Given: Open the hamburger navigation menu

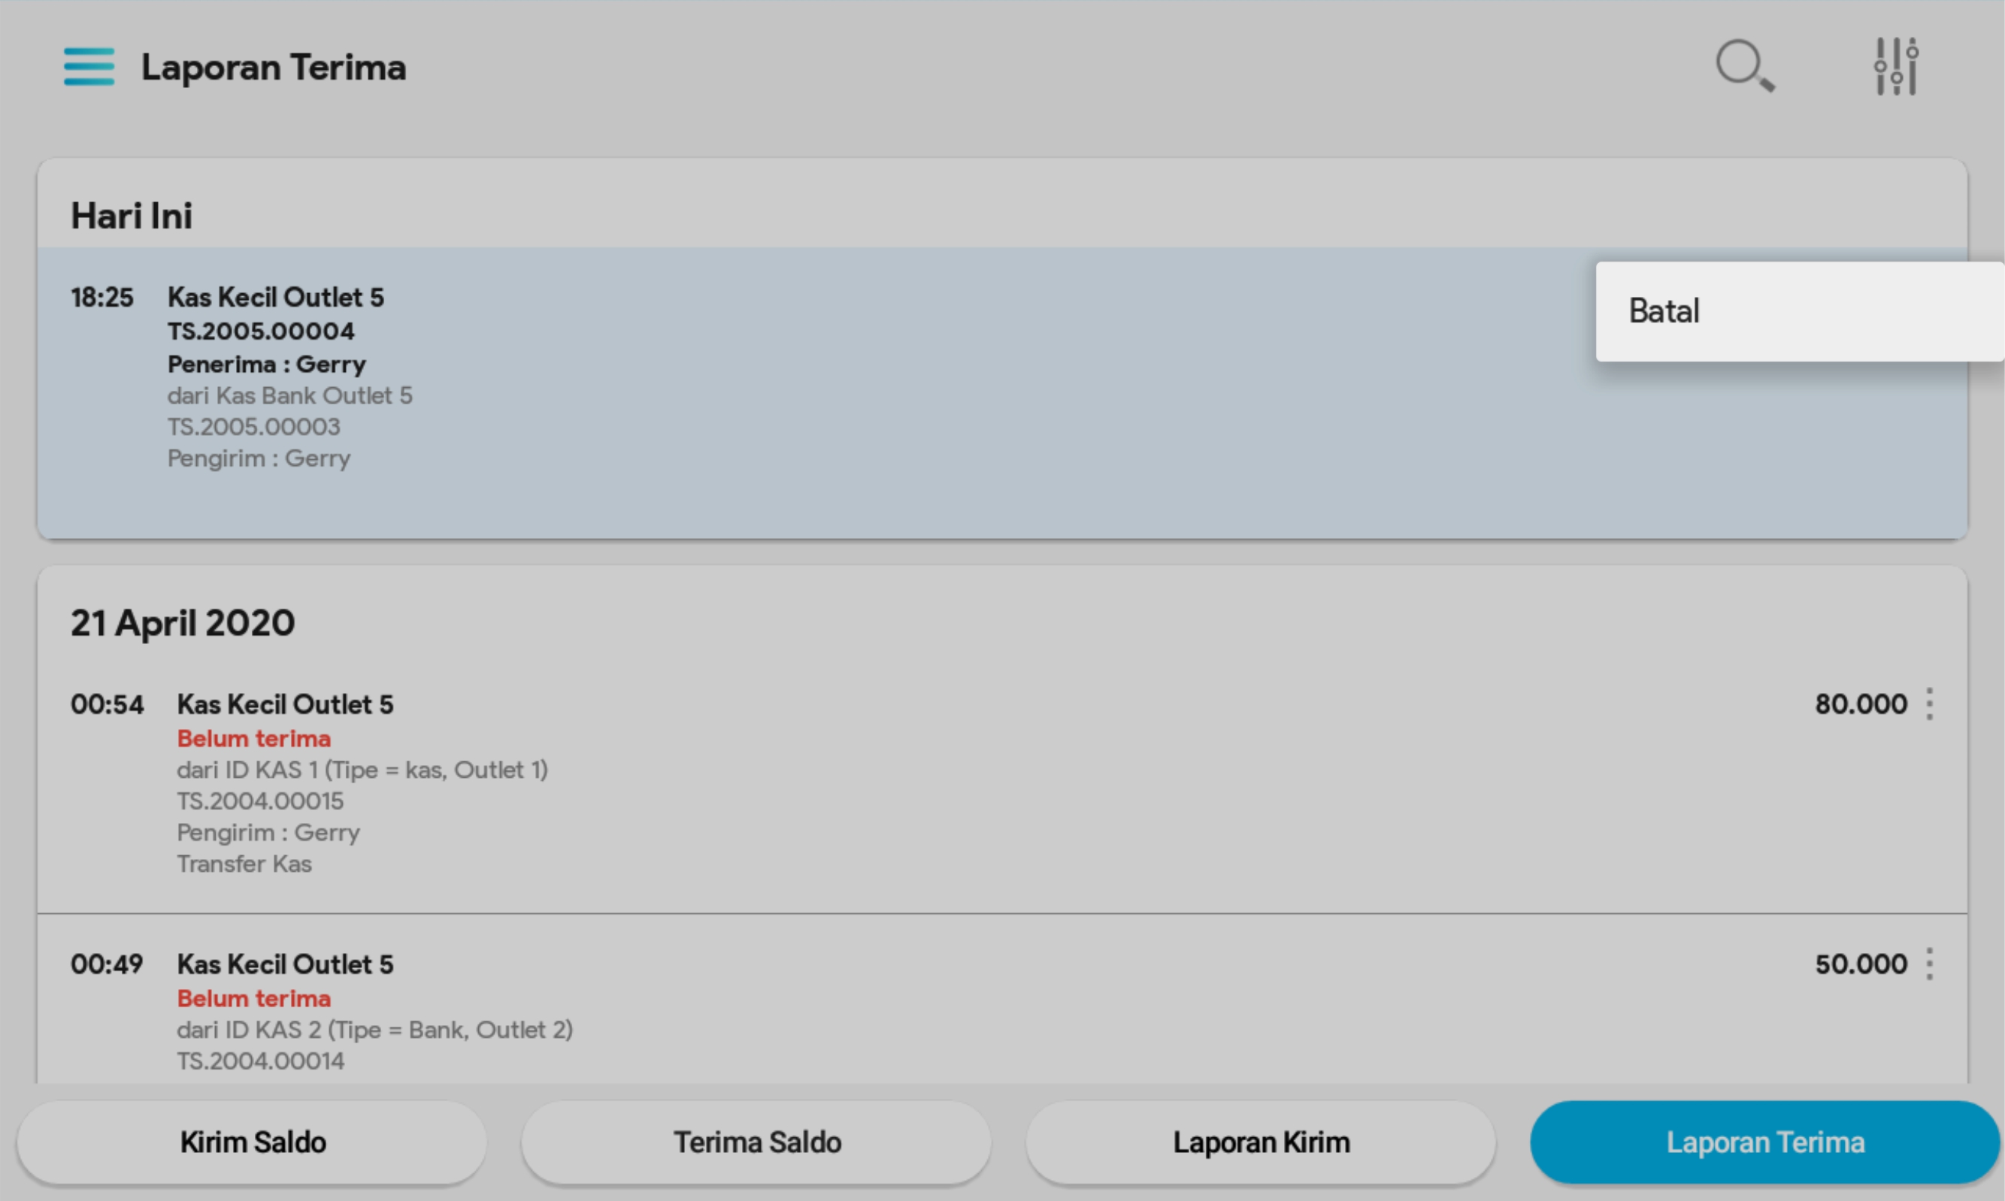Looking at the screenshot, I should (89, 66).
